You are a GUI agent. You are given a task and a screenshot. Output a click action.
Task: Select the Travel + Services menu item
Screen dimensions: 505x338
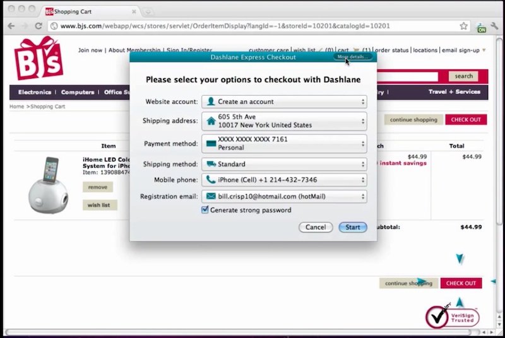tap(454, 92)
